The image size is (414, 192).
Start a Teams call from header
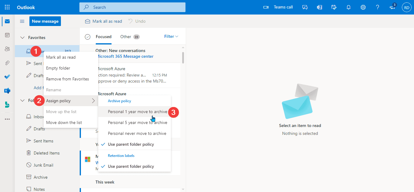point(278,7)
